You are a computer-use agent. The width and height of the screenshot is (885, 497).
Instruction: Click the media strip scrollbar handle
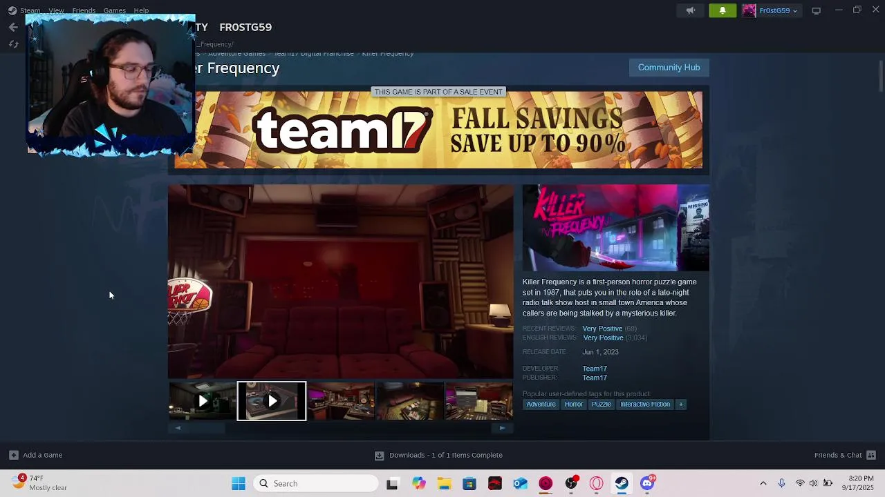(x=206, y=428)
